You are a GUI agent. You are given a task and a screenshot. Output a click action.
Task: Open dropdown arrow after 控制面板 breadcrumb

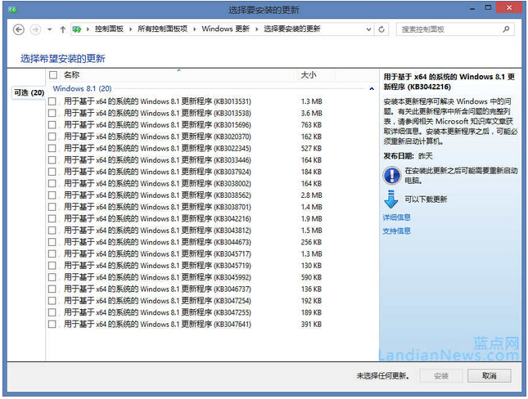point(131,29)
